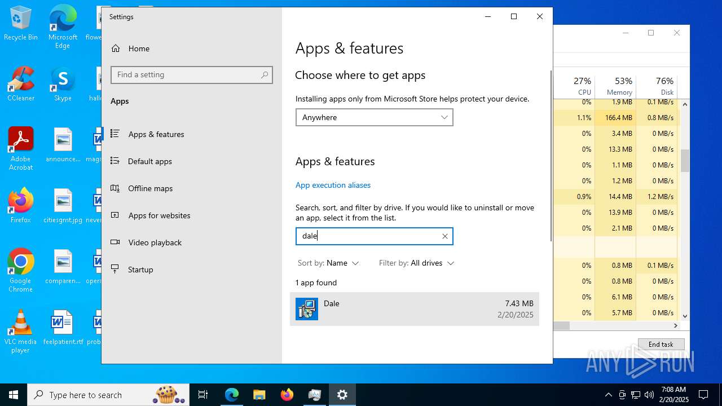The image size is (722, 406).
Task: Click Task Manager scroll down arrow
Action: coord(685,316)
